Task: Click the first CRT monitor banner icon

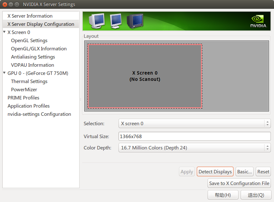Action: 97,21
